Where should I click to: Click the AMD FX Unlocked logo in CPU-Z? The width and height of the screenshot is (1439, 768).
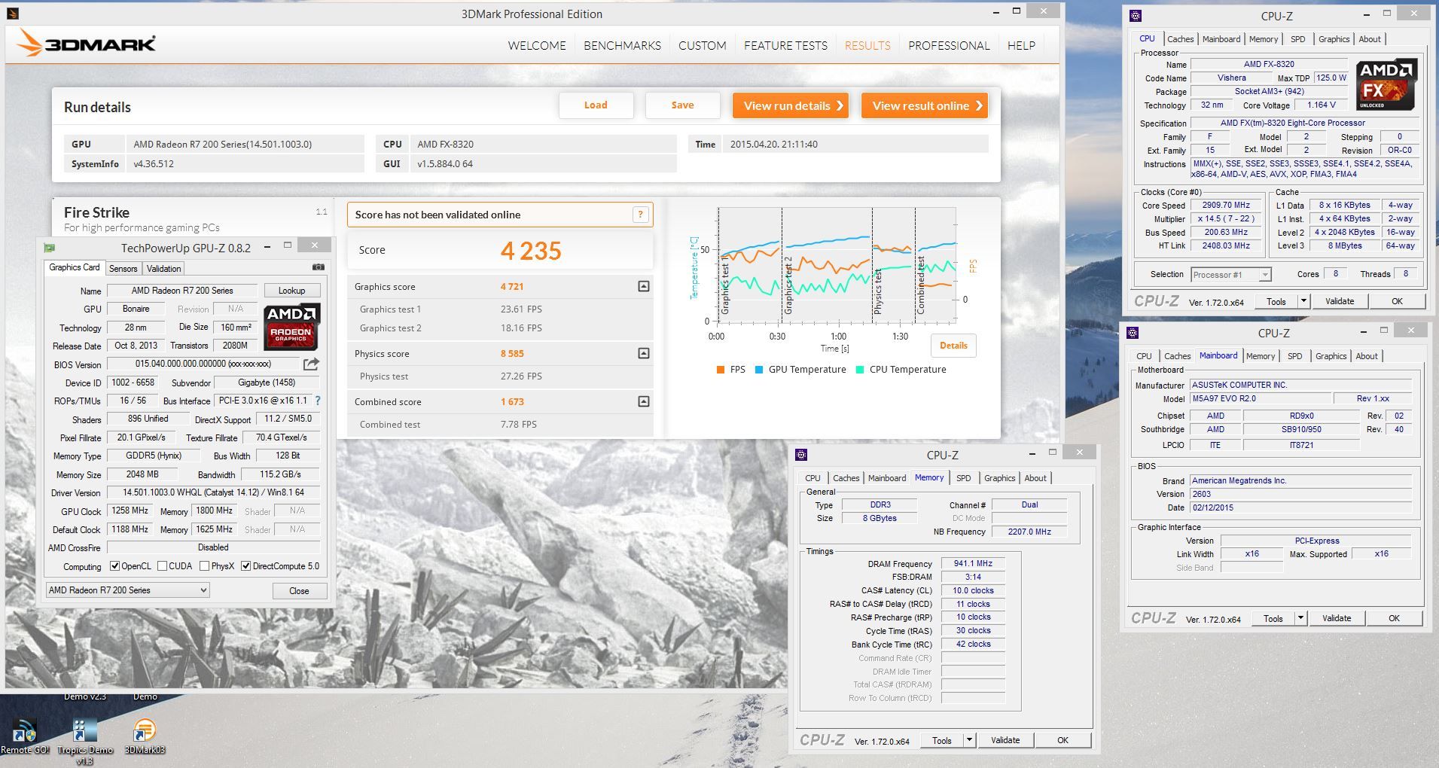coord(1386,84)
